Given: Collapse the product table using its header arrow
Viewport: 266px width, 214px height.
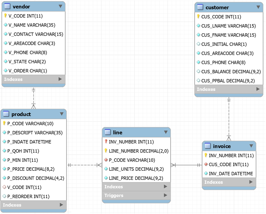Looking at the screenshot, I should (x=62, y=114).
